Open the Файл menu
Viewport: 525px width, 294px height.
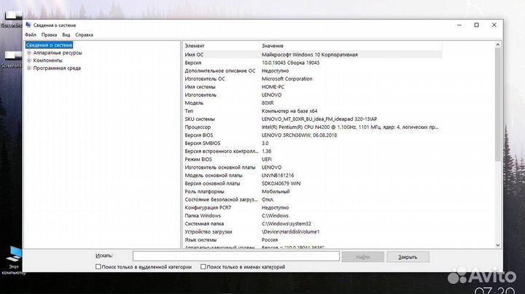(x=31, y=35)
